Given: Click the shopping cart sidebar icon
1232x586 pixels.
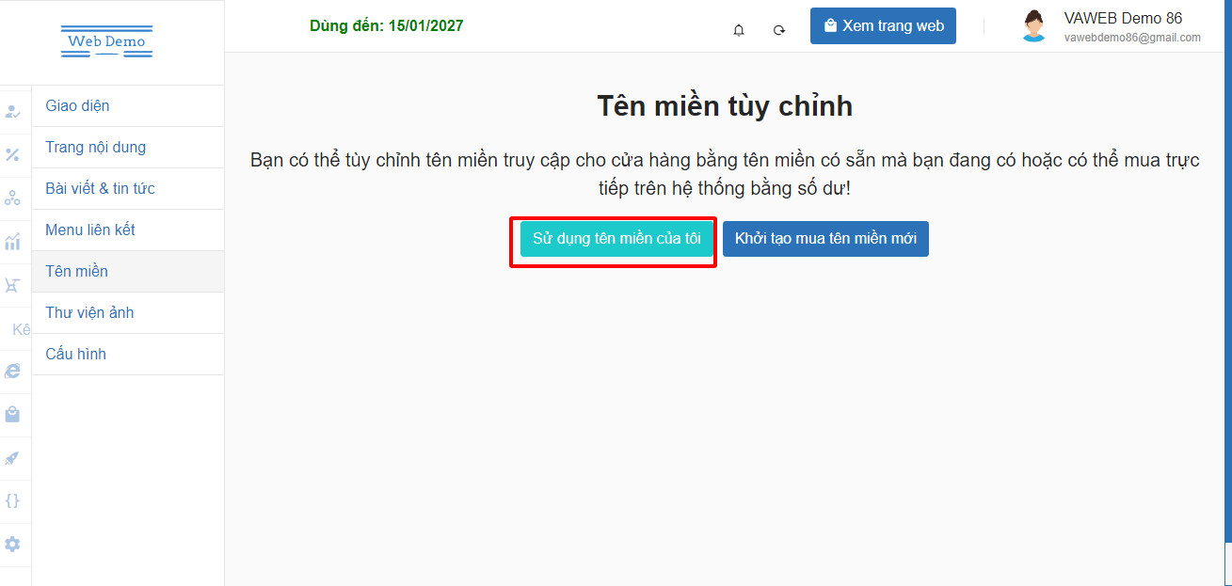Looking at the screenshot, I should point(12,284).
